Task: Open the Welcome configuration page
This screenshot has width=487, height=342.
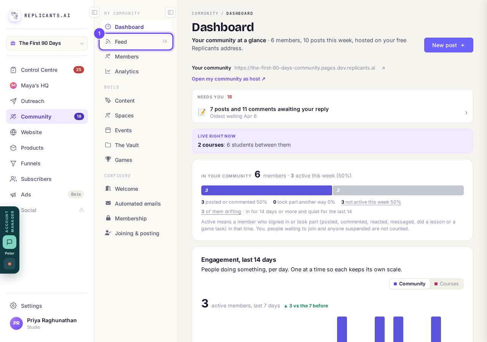Action: 136,189
